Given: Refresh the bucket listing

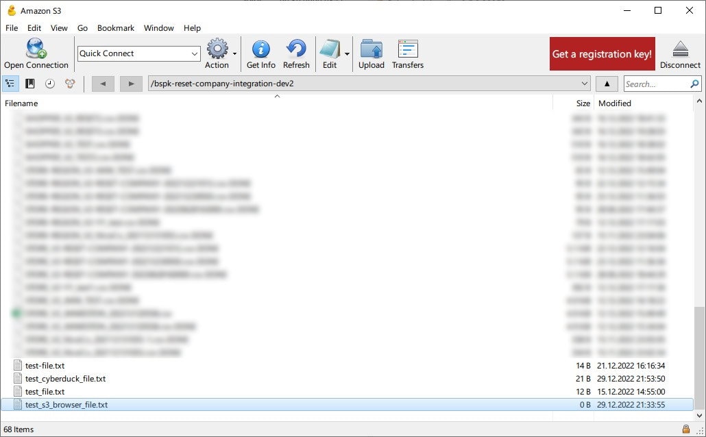Looking at the screenshot, I should pos(296,49).
